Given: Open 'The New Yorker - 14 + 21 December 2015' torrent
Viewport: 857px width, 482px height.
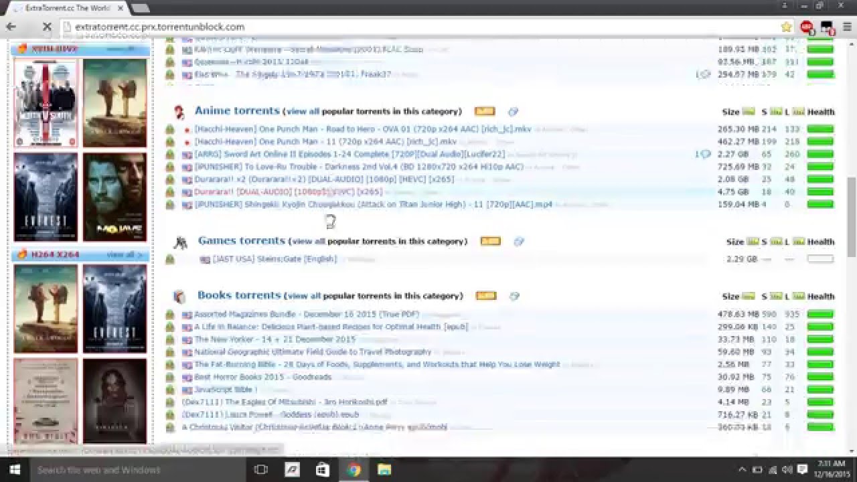Looking at the screenshot, I should pos(275,339).
